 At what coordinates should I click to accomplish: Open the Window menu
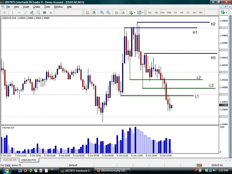click(58, 7)
